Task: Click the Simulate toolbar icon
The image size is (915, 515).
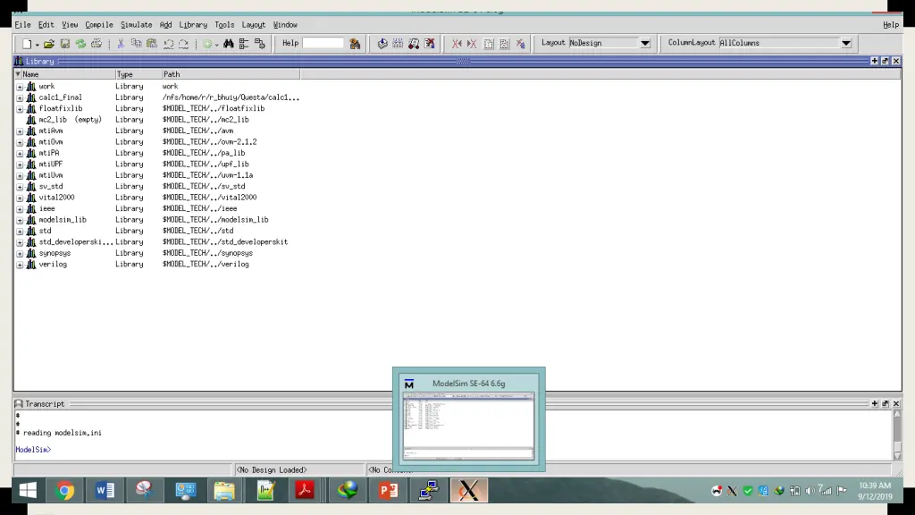Action: coord(414,44)
